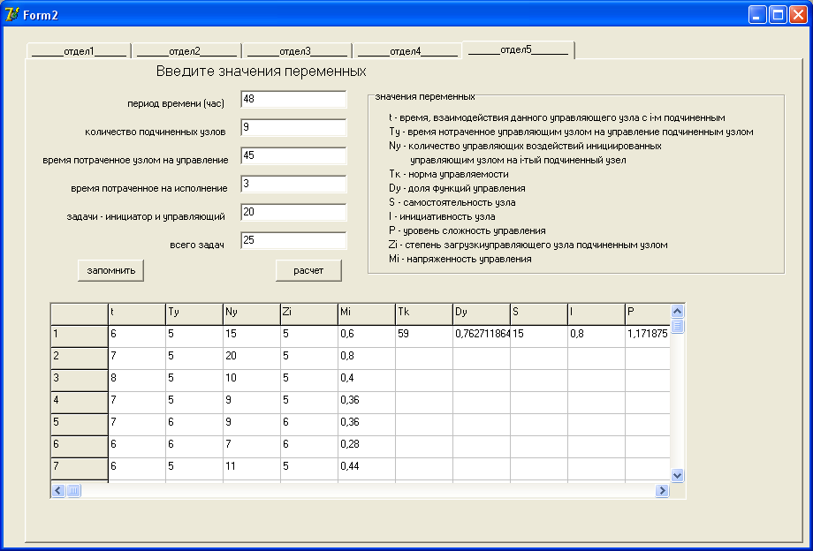Click the количество подчиненных узлов field
The height and width of the screenshot is (551, 813).
click(293, 127)
